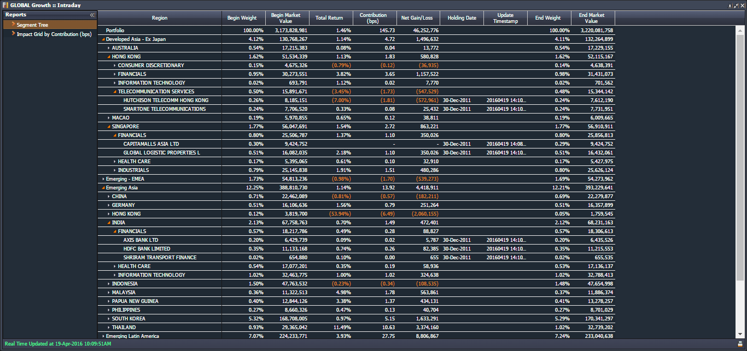Close the GLOBAL Growth Intraday window

[x=742, y=5]
